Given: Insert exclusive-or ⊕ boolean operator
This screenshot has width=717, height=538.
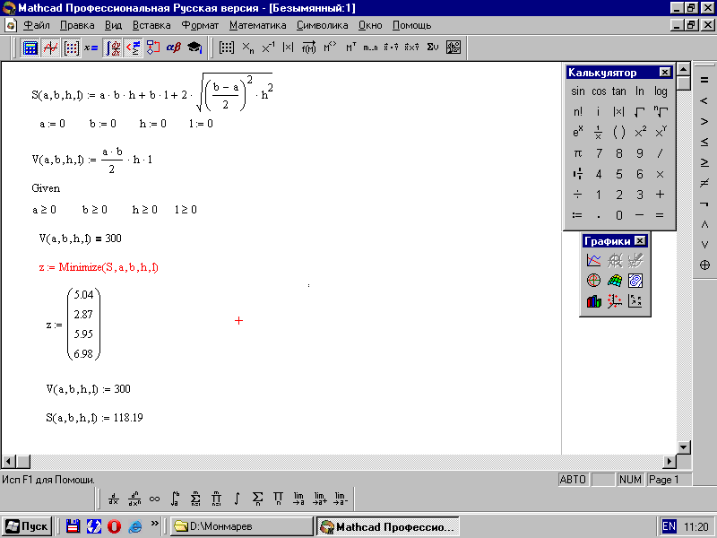Looking at the screenshot, I should [x=704, y=265].
